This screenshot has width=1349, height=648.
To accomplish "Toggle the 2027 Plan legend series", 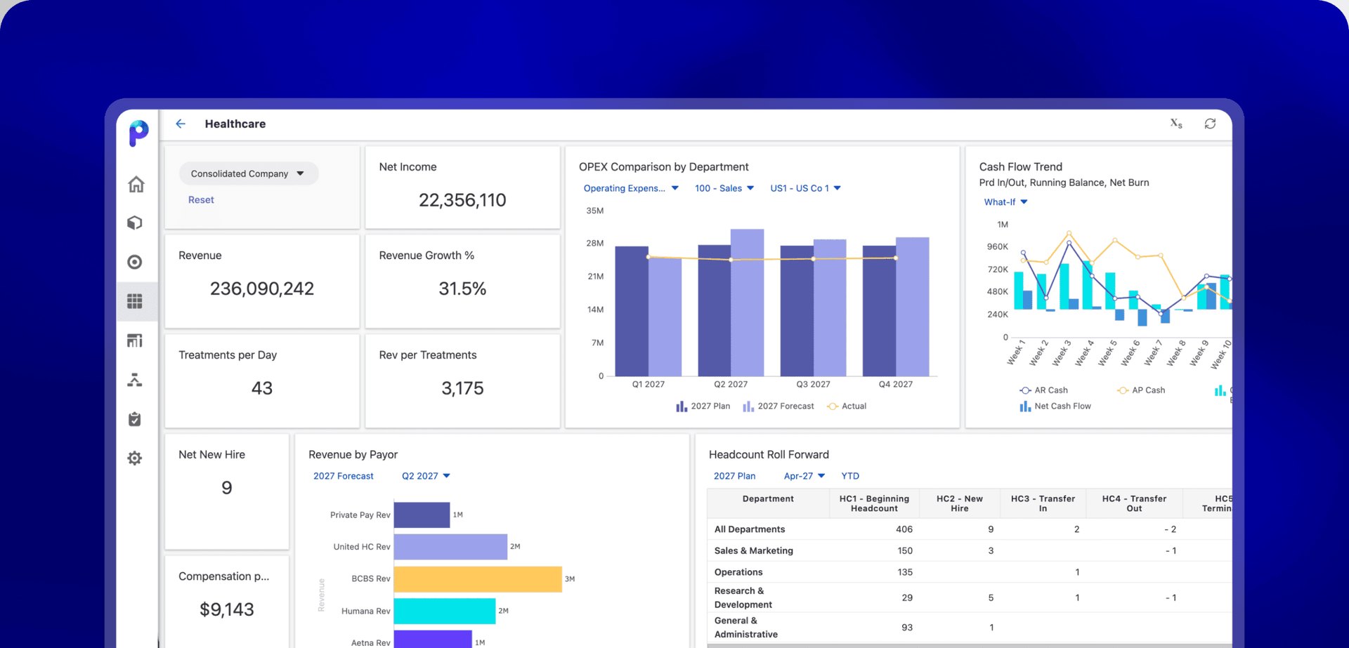I will click(703, 406).
